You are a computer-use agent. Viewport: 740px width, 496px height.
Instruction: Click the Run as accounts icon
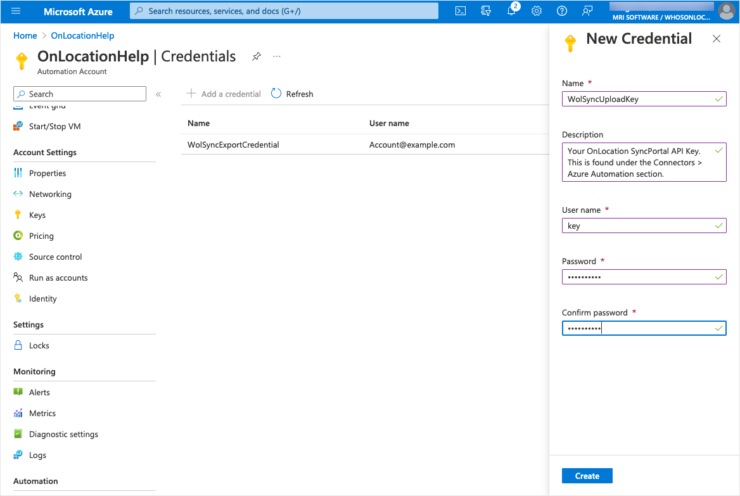tap(18, 277)
